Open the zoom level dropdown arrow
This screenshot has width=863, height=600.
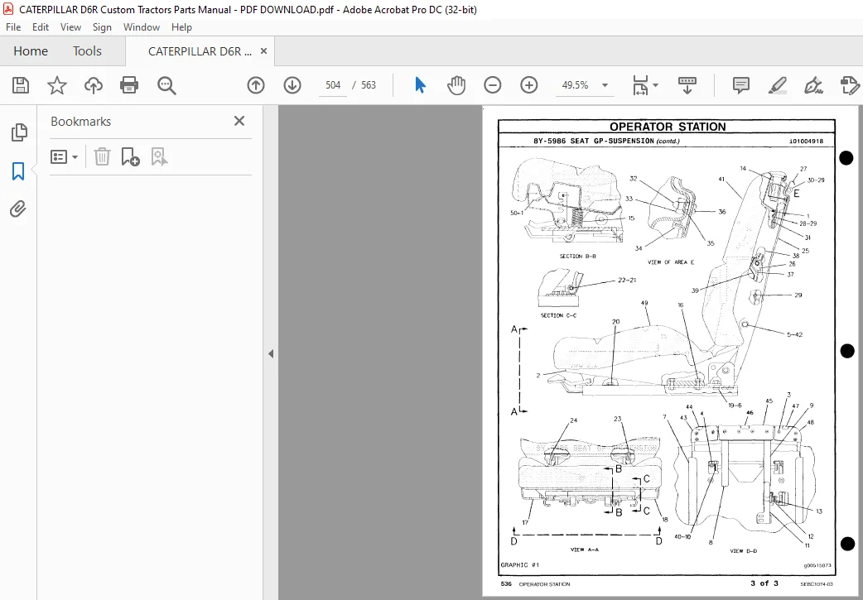click(605, 85)
